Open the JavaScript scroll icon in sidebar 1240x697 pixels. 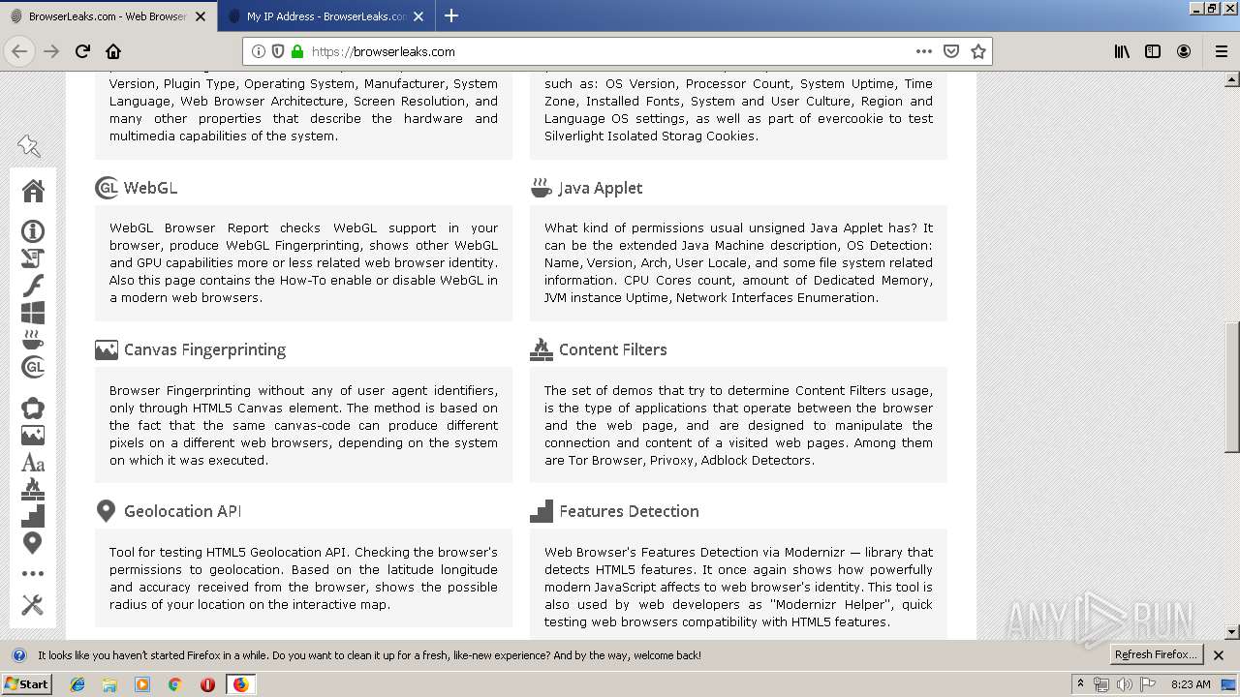(33, 258)
